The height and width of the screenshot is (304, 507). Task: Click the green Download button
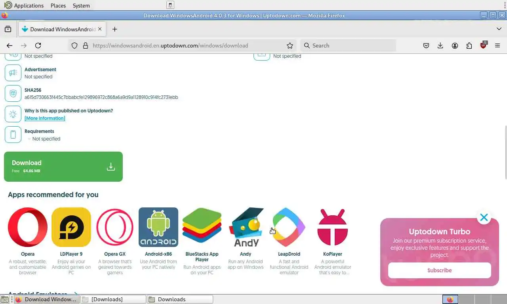[63, 167]
